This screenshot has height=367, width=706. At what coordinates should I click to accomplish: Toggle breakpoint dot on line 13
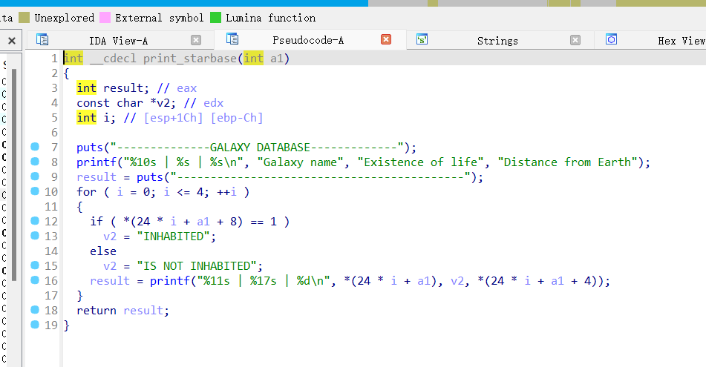tap(35, 236)
